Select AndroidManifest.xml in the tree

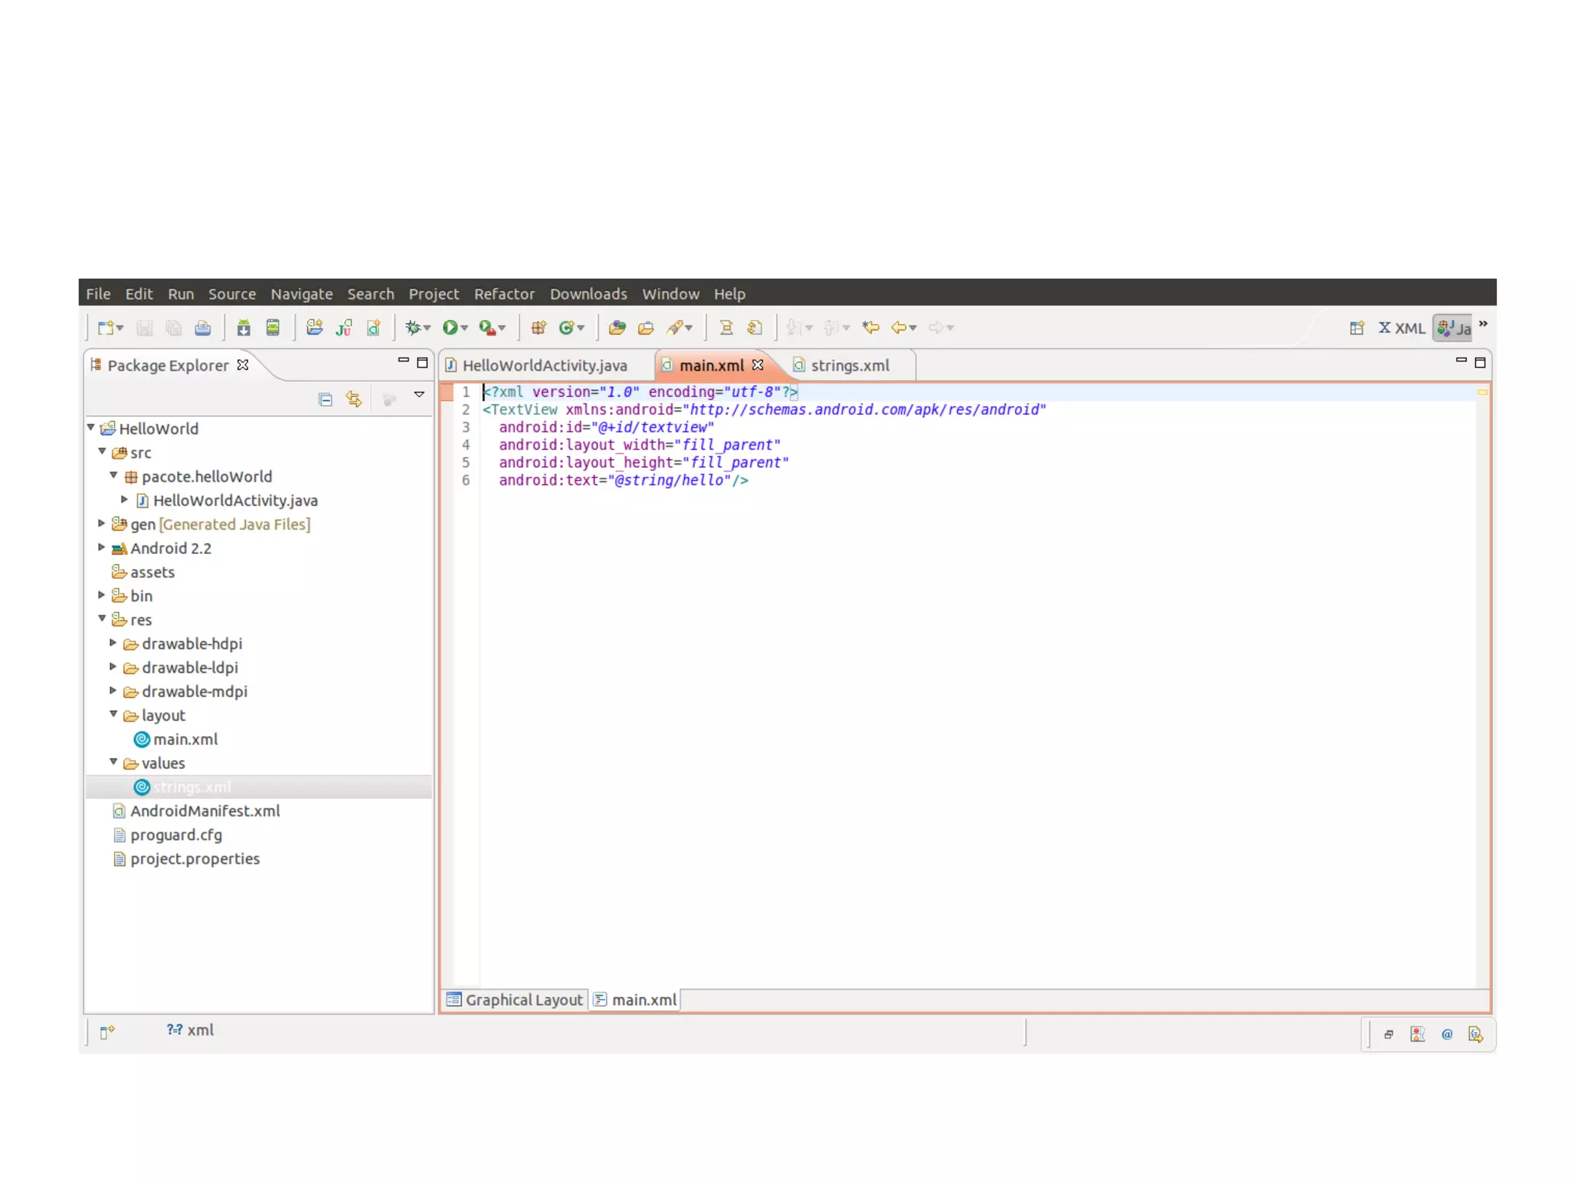pos(205,811)
